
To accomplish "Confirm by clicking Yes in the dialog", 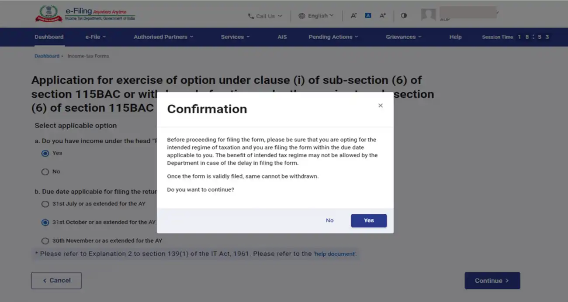I will 368,220.
